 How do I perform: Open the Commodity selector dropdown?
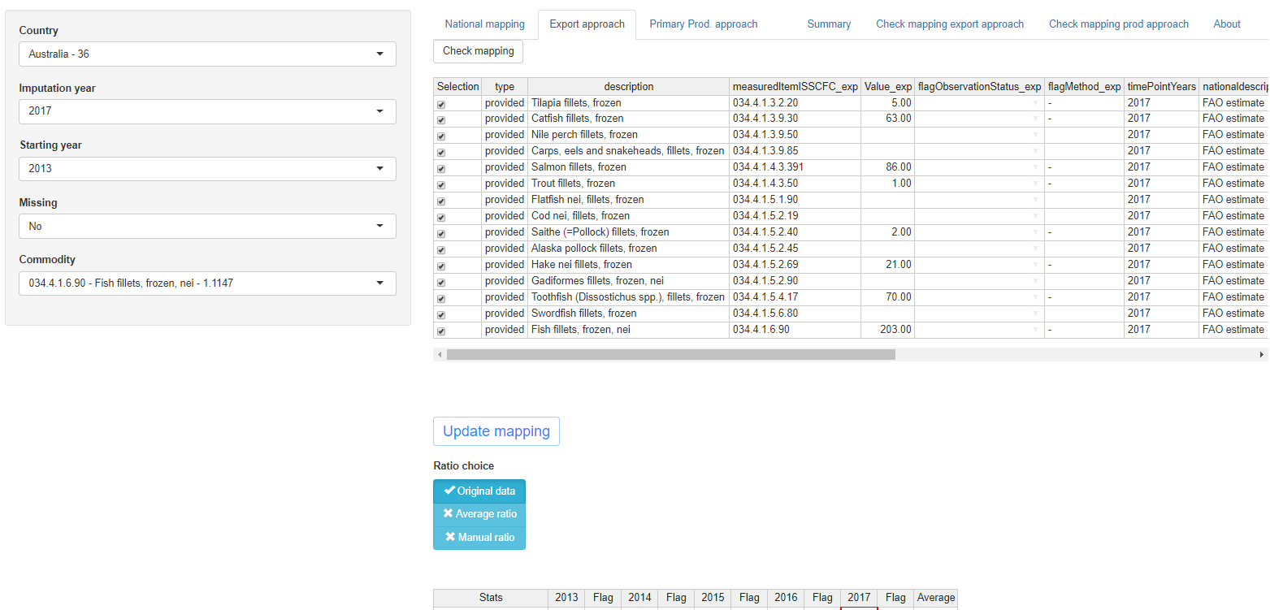click(207, 283)
